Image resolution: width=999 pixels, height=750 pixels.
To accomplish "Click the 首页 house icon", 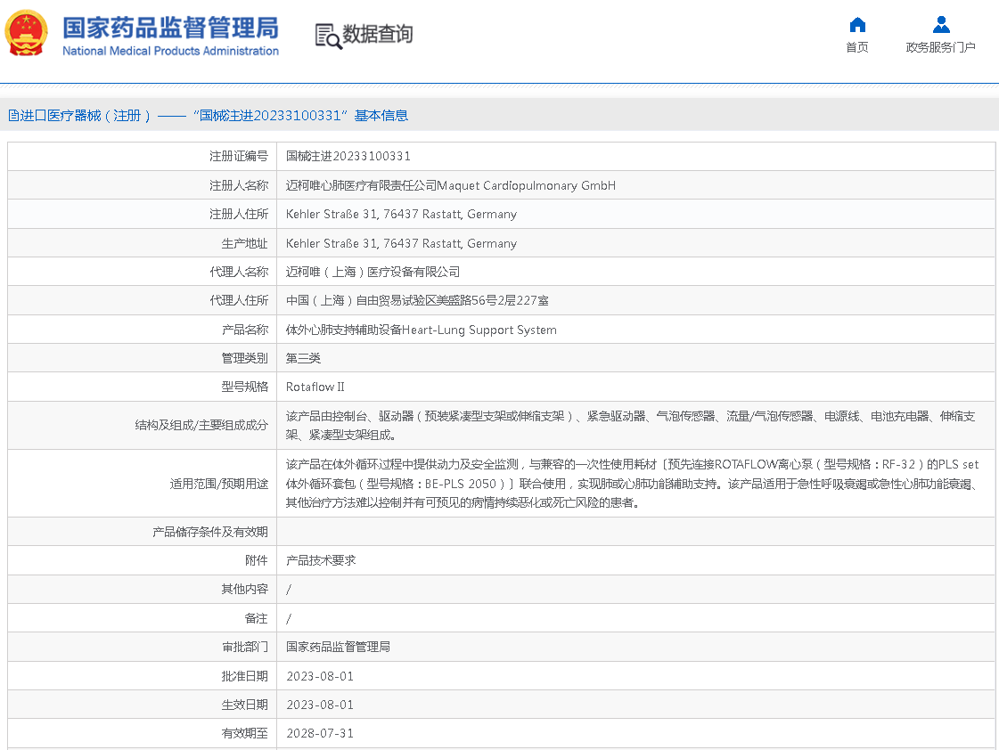I will (857, 24).
